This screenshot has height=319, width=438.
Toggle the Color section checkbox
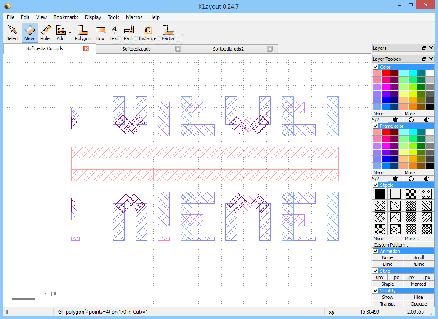tap(376, 67)
